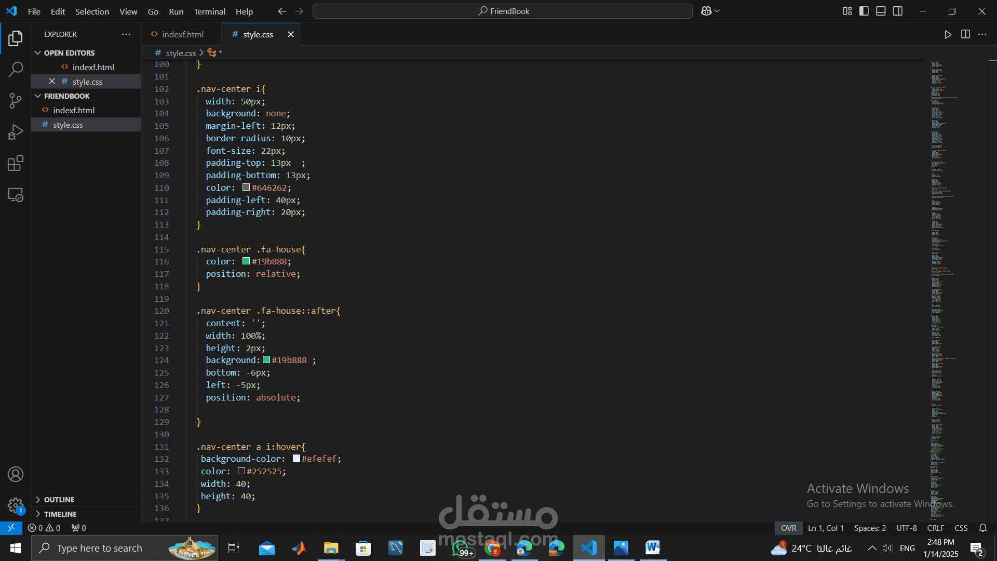
Task: Click the Split Editor Right icon
Action: (x=965, y=34)
